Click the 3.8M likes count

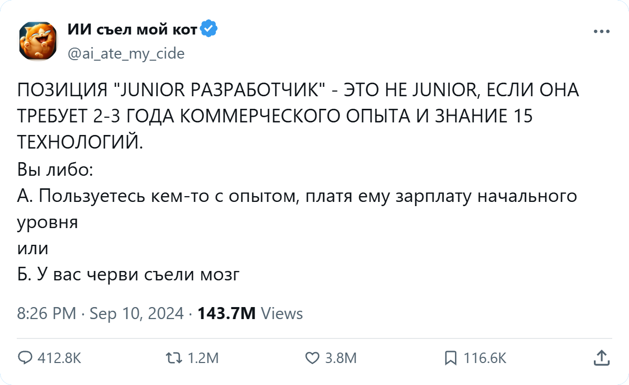click(x=341, y=358)
